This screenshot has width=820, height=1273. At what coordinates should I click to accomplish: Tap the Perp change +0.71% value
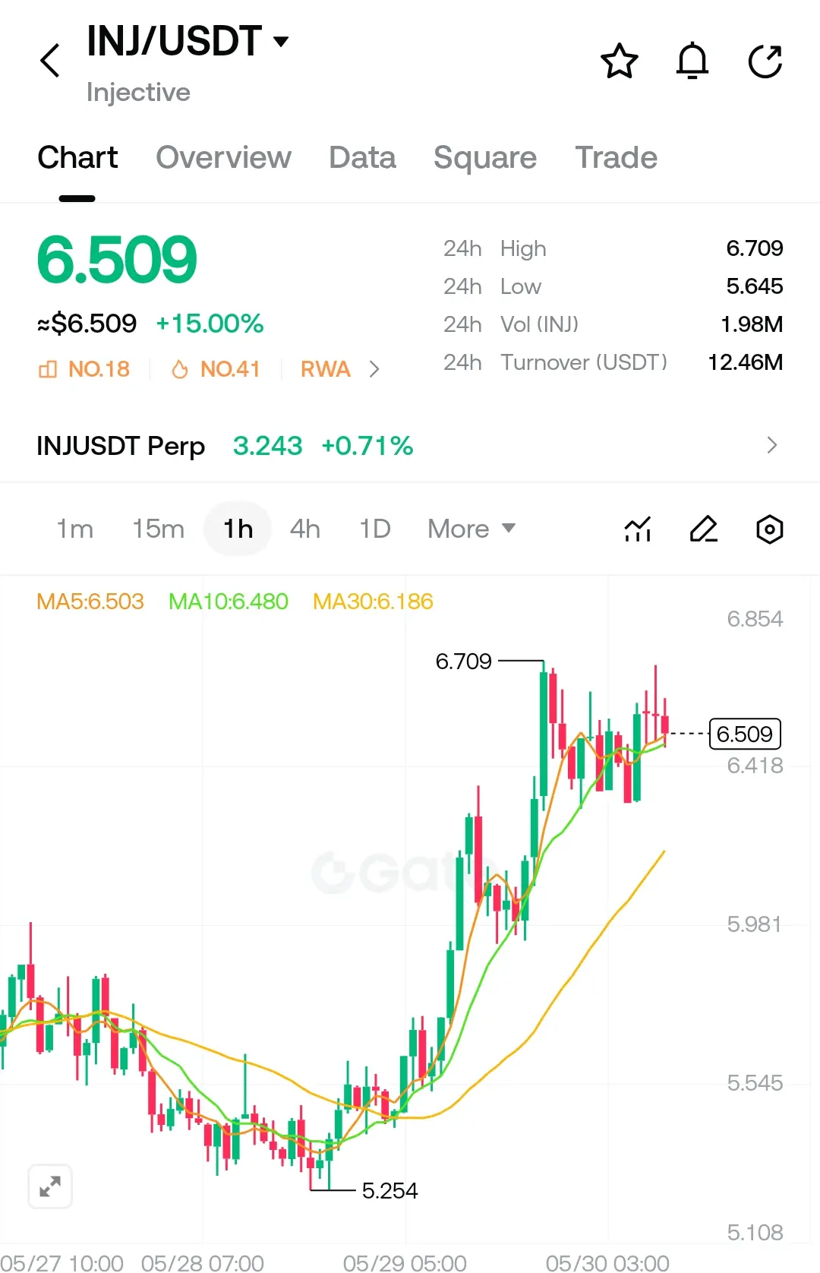(367, 446)
